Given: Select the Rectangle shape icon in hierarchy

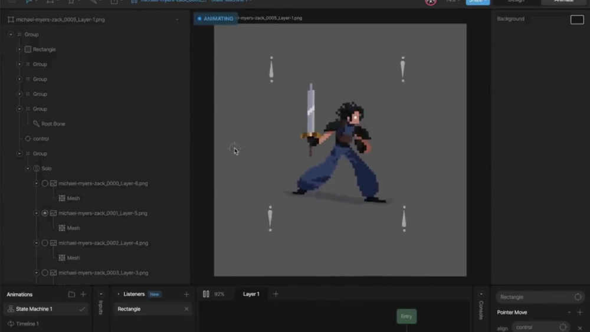Looking at the screenshot, I should coord(28,50).
